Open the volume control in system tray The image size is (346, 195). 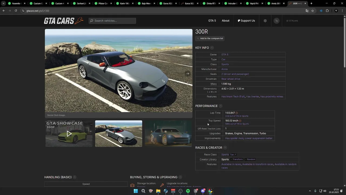pos(325,191)
